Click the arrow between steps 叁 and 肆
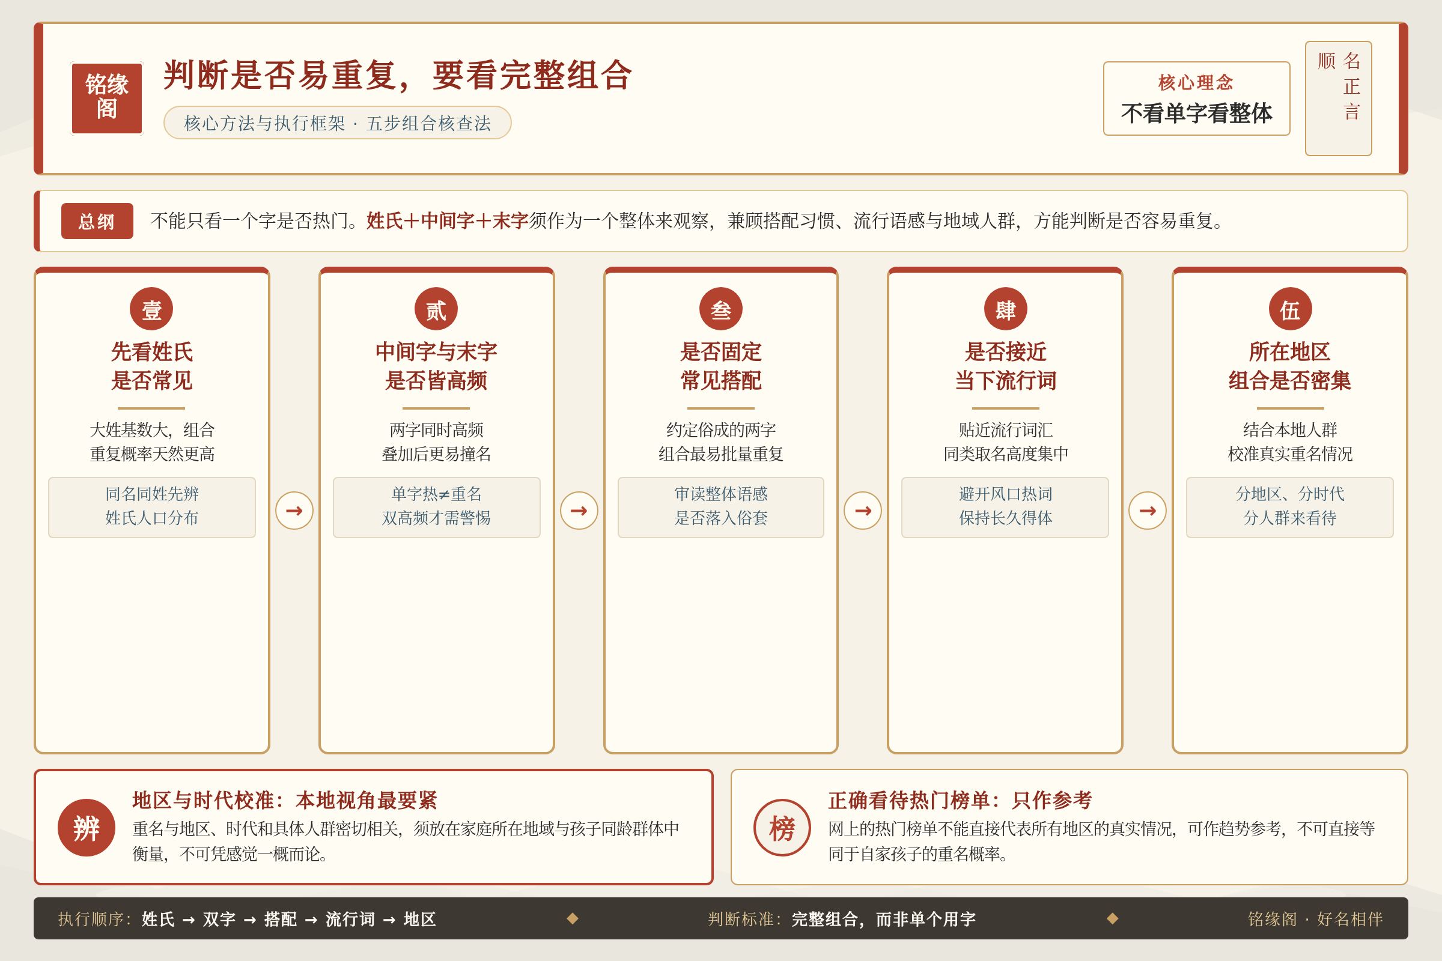The image size is (1442, 961). [863, 511]
